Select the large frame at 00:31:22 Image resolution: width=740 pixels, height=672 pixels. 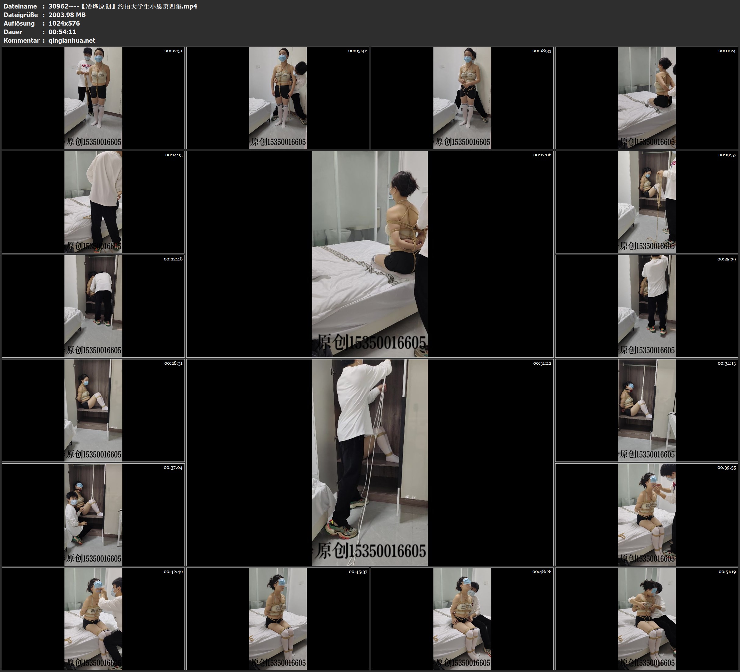[x=370, y=462]
